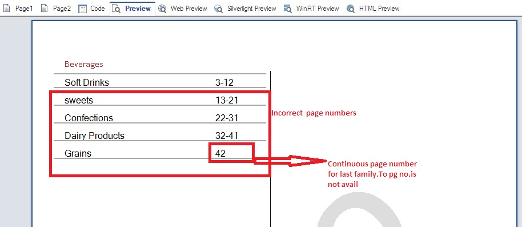
Task: Open the WinRT Preview tab
Action: point(311,9)
